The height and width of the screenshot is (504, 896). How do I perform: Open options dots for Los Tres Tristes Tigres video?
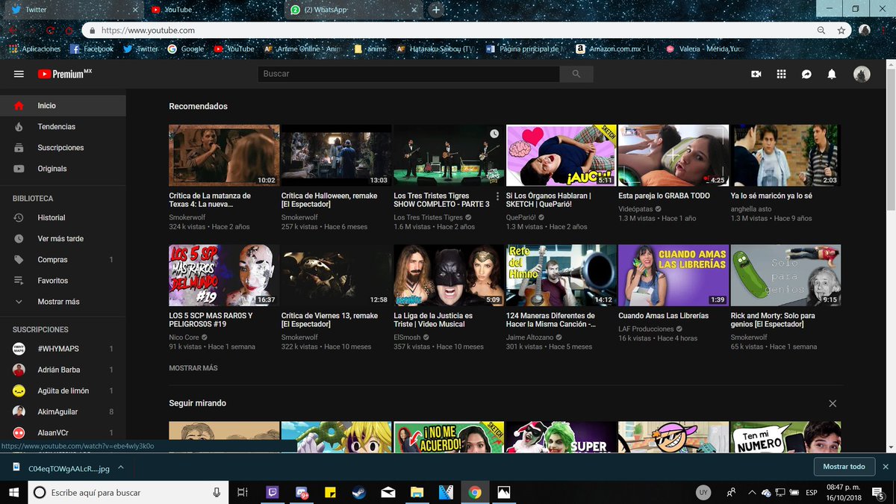pyautogui.click(x=498, y=197)
